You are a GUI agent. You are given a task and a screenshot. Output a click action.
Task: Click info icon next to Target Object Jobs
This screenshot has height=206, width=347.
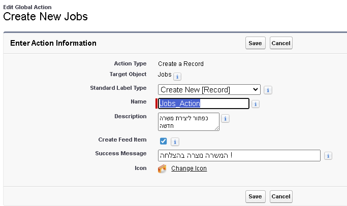tap(177, 77)
